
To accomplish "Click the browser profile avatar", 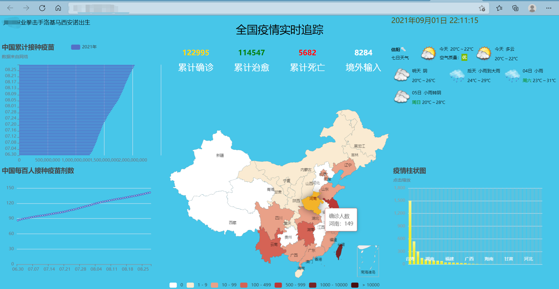I will point(533,8).
